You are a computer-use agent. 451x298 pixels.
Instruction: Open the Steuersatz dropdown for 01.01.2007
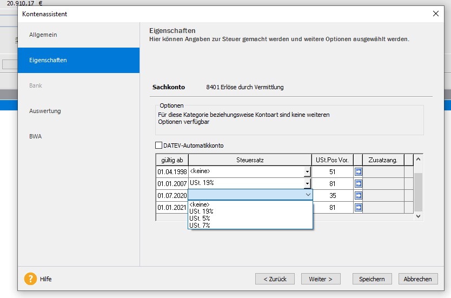pyautogui.click(x=307, y=184)
